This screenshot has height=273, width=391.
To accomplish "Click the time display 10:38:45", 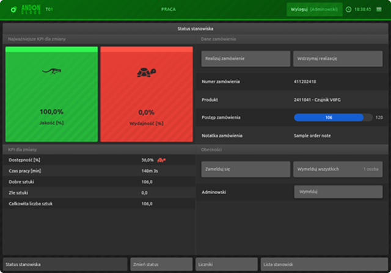I will (x=362, y=10).
